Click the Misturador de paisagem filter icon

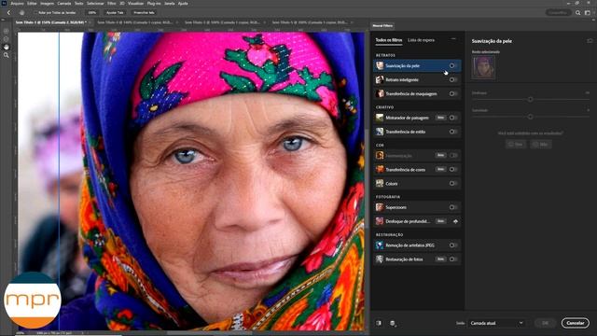tap(380, 118)
